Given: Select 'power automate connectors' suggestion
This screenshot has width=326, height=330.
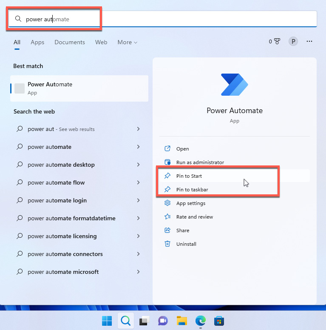Looking at the screenshot, I should tap(65, 254).
